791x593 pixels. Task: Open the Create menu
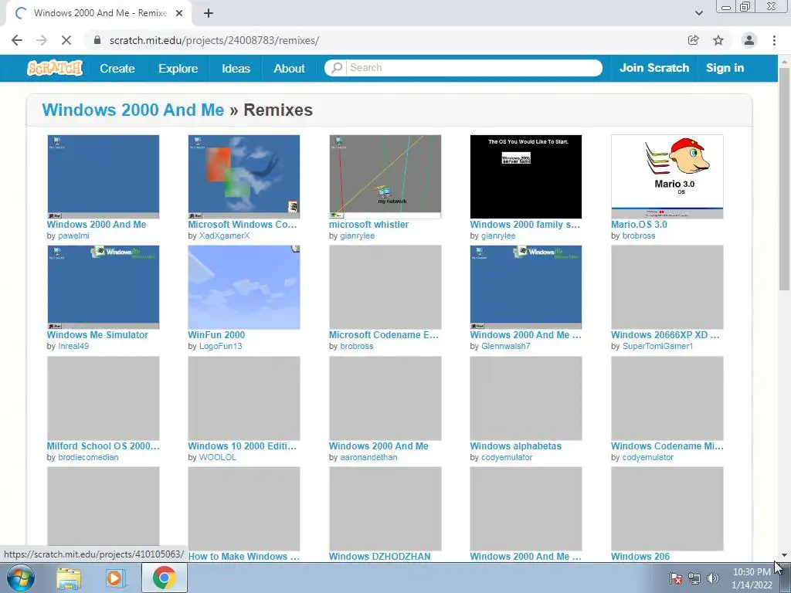pyautogui.click(x=117, y=68)
